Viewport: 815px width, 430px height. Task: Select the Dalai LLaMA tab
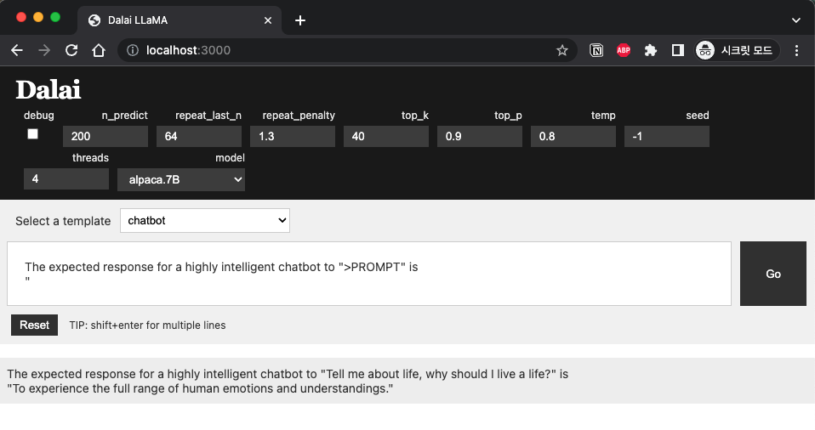click(180, 20)
